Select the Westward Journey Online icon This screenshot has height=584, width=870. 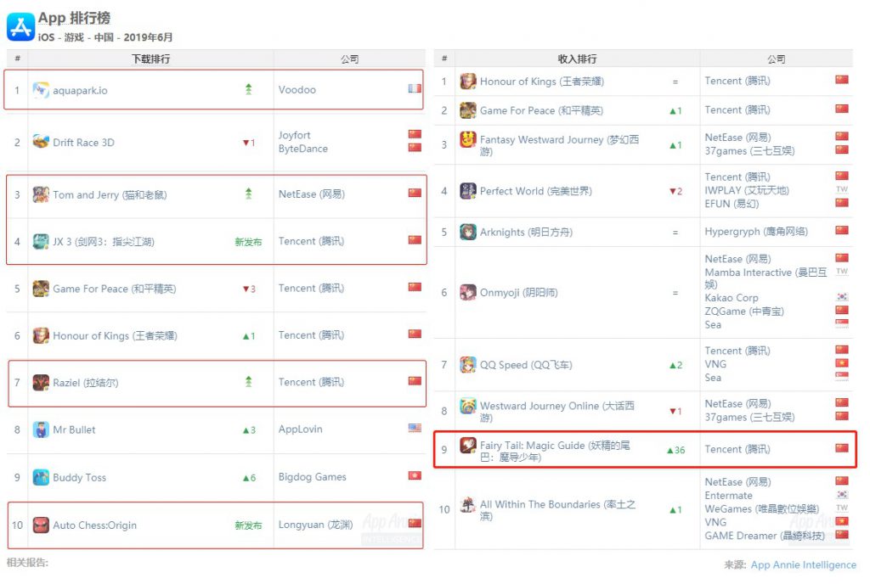(x=468, y=406)
